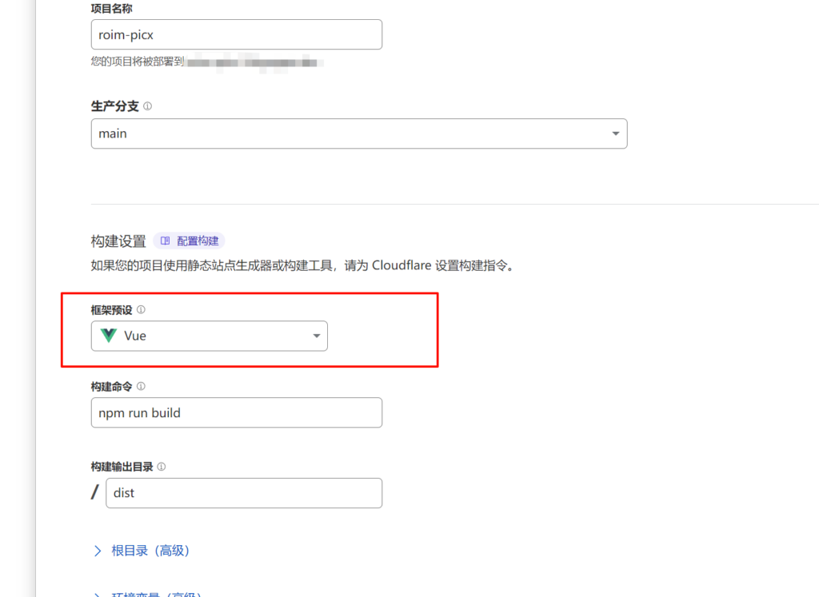The width and height of the screenshot is (819, 597).
Task: Click the book icon in 配置构建 badge
Action: coord(165,241)
